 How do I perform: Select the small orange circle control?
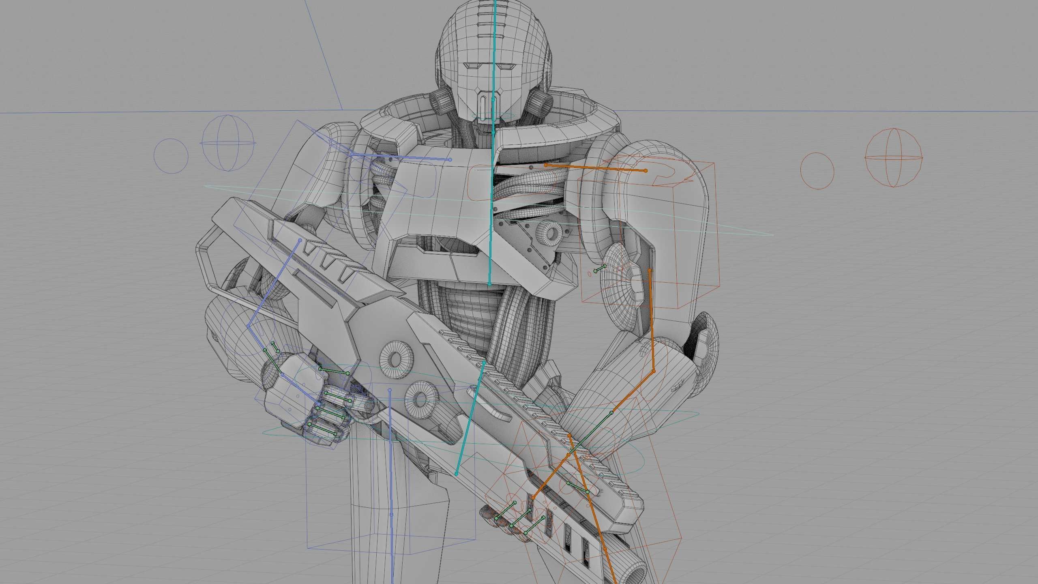point(817,170)
